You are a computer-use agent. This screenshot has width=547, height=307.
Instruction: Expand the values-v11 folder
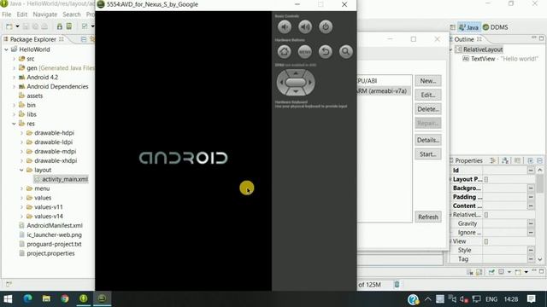click(21, 206)
